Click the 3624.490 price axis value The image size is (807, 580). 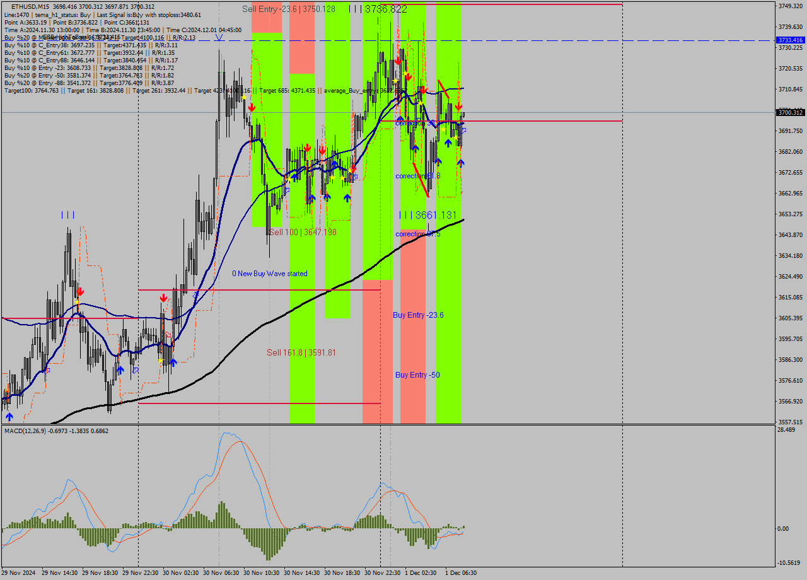click(791, 276)
